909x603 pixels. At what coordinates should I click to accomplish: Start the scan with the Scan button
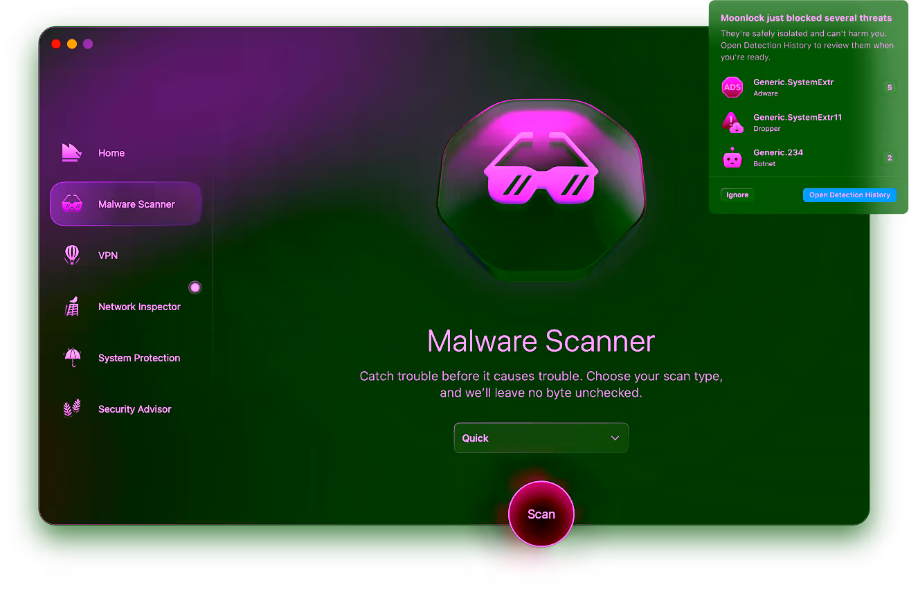coord(541,514)
